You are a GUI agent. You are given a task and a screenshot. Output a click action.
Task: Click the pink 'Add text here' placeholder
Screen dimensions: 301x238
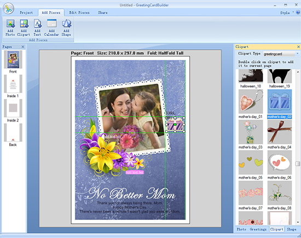click(x=135, y=172)
